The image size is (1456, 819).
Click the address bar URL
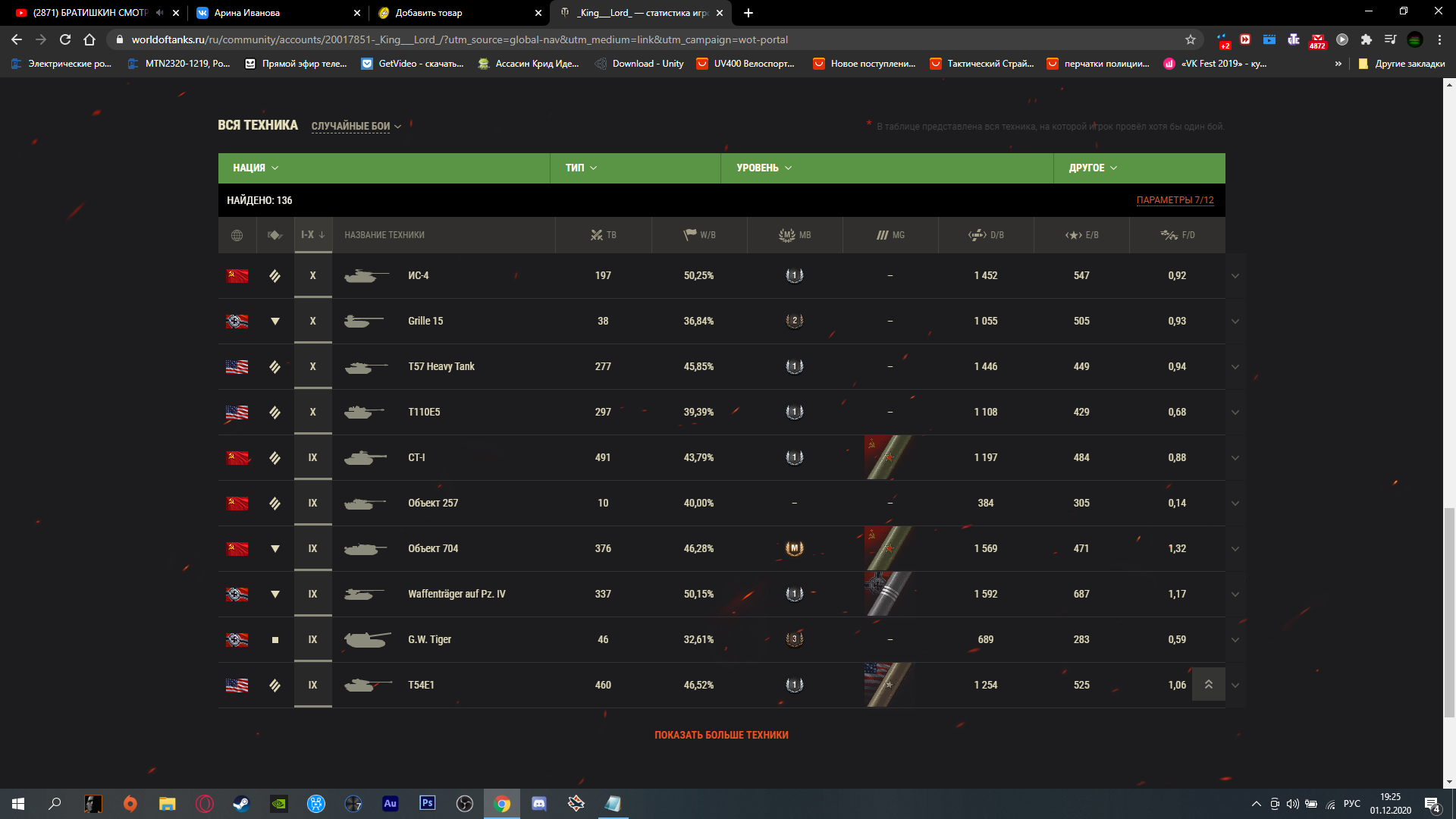pos(460,39)
